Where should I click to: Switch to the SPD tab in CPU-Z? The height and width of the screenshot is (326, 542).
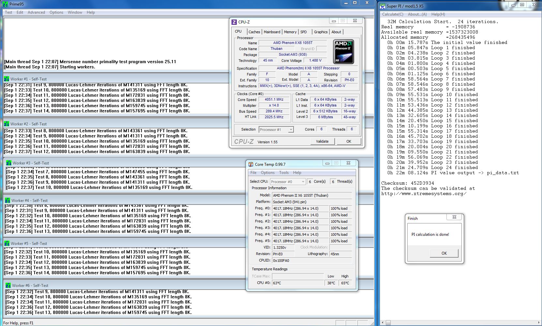(304, 32)
